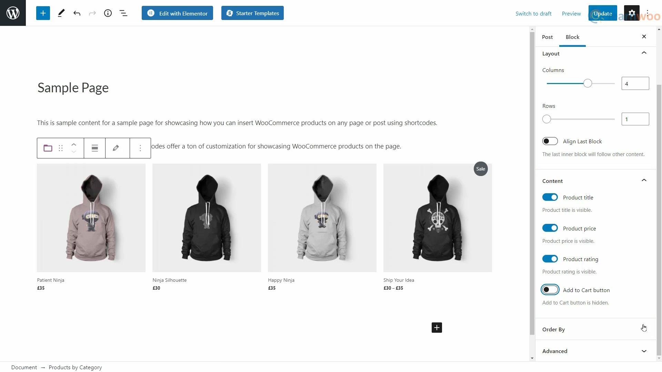Screen dimensions: 662x372
Task: Click the redo arrow icon
Action: [x=92, y=13]
